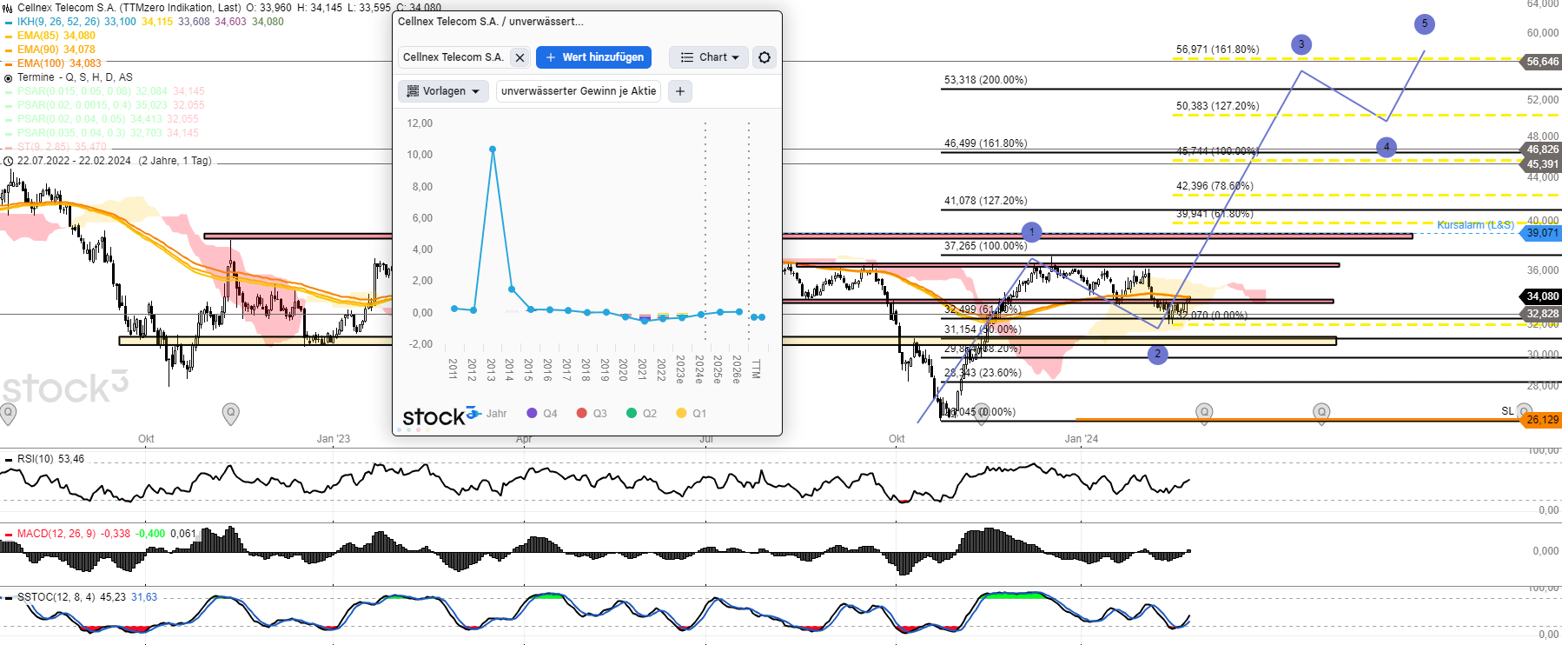The image size is (1562, 645).
Task: Click the 46,826 price level tag
Action: 1542,150
